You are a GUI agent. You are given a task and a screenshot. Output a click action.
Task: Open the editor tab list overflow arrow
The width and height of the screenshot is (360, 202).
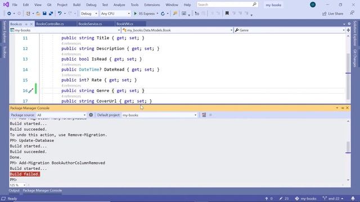(344, 24)
